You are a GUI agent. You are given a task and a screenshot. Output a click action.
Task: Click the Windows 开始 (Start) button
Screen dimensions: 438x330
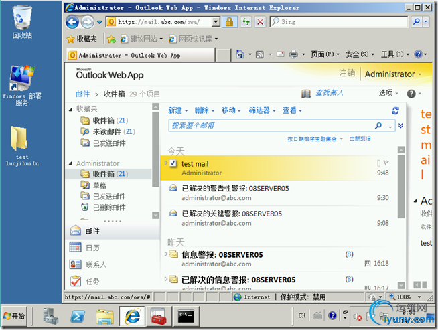click(x=14, y=316)
